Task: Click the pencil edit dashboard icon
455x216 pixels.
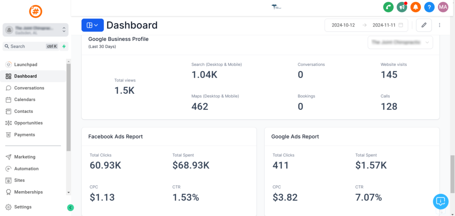Action: tap(423, 25)
